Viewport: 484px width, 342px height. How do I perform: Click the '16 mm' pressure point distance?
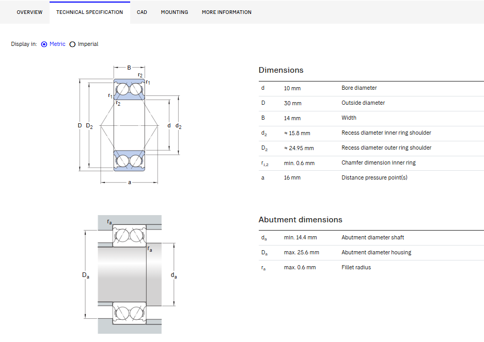(x=292, y=177)
